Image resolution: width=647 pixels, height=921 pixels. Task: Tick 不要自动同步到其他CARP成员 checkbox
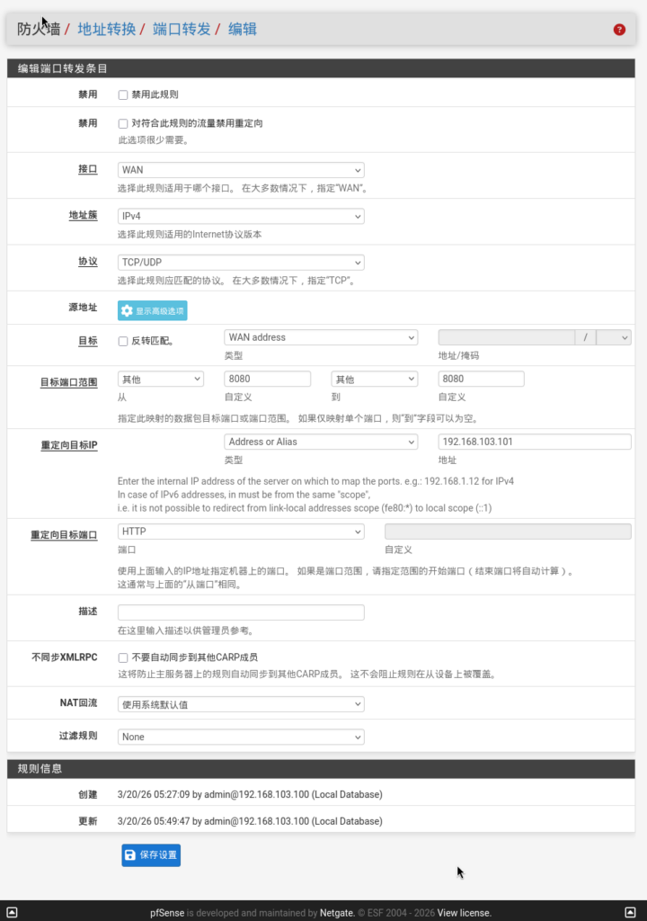[123, 657]
